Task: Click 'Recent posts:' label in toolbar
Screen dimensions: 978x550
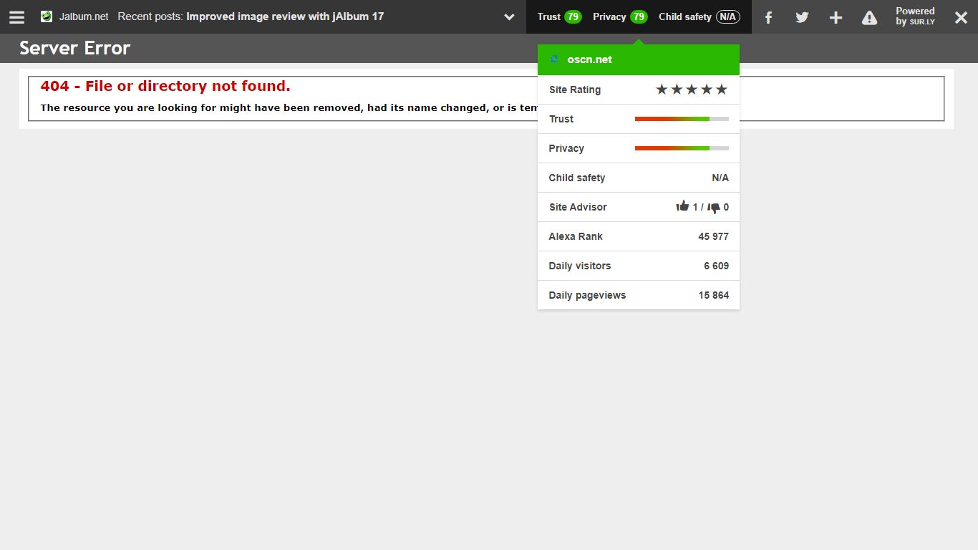Action: click(150, 16)
